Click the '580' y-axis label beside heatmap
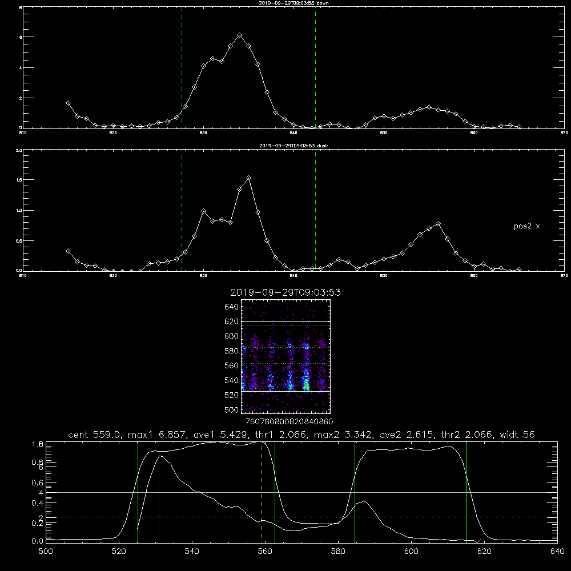 (232, 351)
